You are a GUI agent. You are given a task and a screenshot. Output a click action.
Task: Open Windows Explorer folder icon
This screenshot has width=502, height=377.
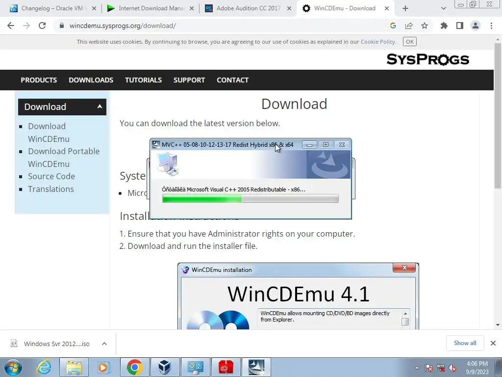[x=74, y=367]
